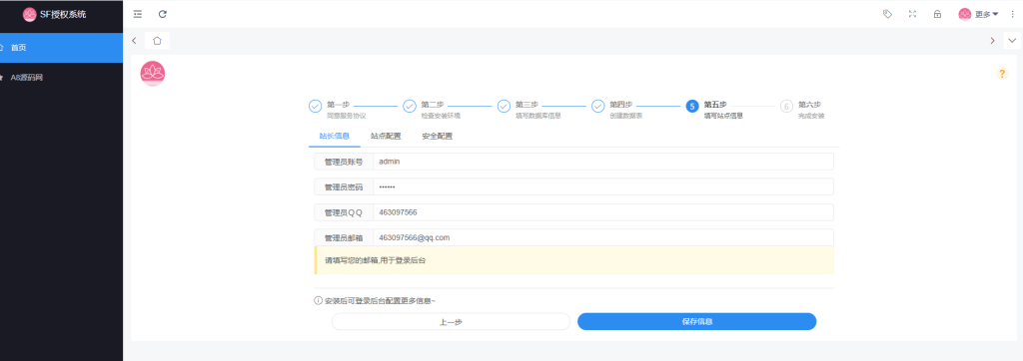Click the 第六步 step title text

pos(809,105)
